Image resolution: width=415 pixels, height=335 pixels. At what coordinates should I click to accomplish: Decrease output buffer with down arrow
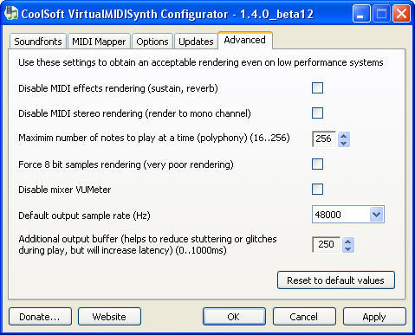348,248
